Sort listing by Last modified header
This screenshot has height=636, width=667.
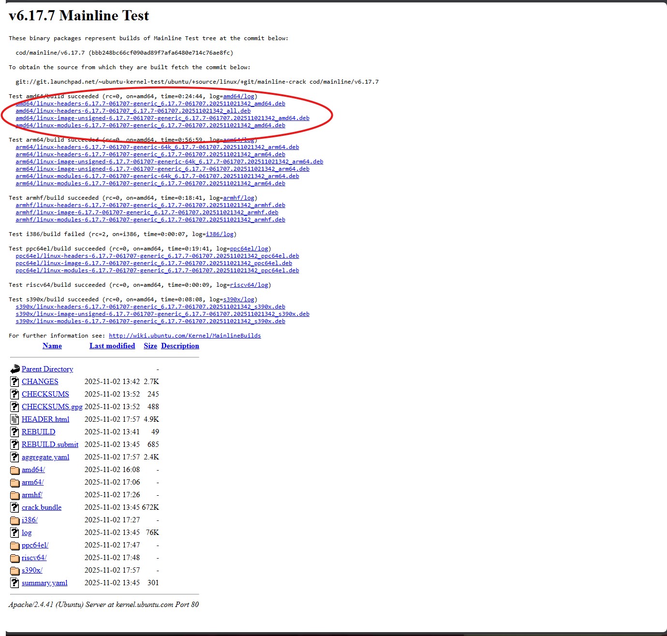[x=112, y=346]
